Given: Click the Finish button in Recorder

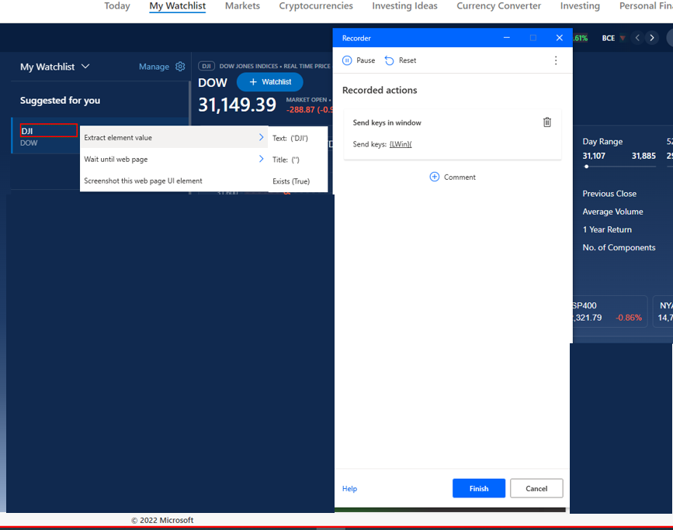Looking at the screenshot, I should tap(478, 488).
